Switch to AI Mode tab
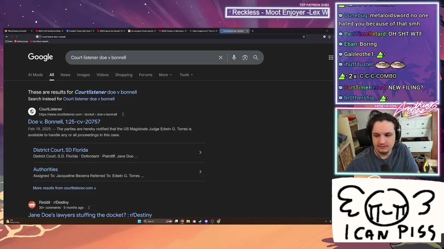Screen dimensions: 444x249 coord(35,75)
